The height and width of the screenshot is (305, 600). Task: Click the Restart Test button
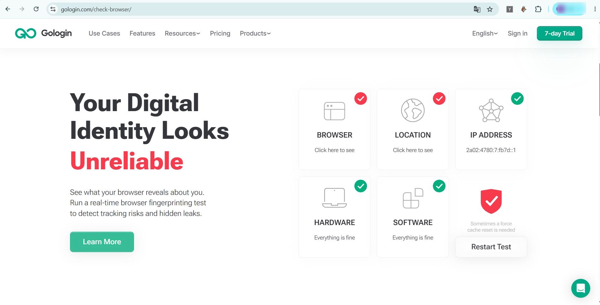(491, 247)
